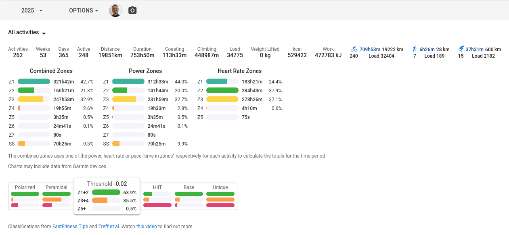
Task: Click the running activity icon
Action: click(x=414, y=49)
